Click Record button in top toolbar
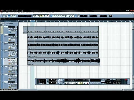134x100 pixels. 48,16
